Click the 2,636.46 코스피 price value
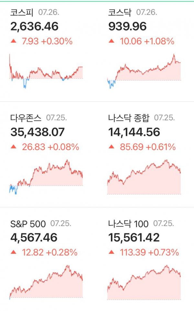 click(34, 27)
